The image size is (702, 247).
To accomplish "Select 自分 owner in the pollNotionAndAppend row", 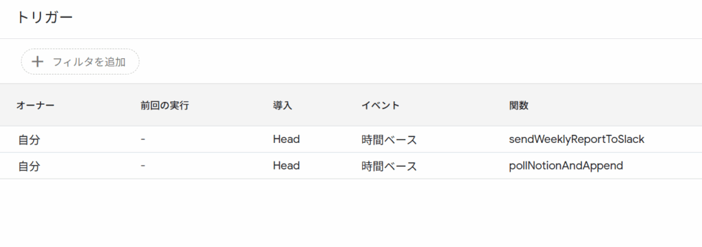I will point(29,166).
